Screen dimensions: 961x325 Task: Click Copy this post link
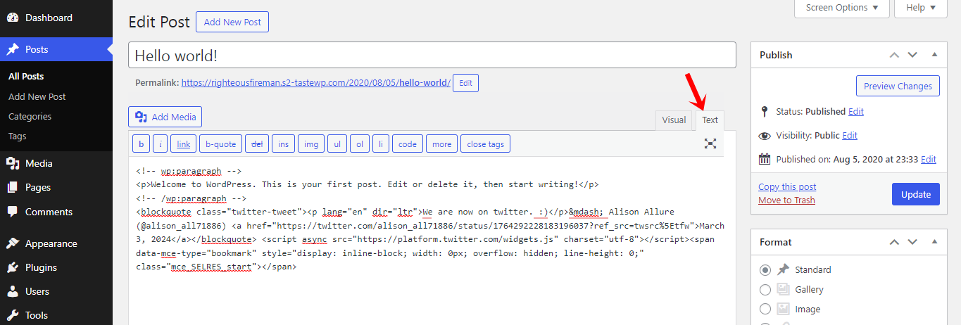click(x=787, y=186)
